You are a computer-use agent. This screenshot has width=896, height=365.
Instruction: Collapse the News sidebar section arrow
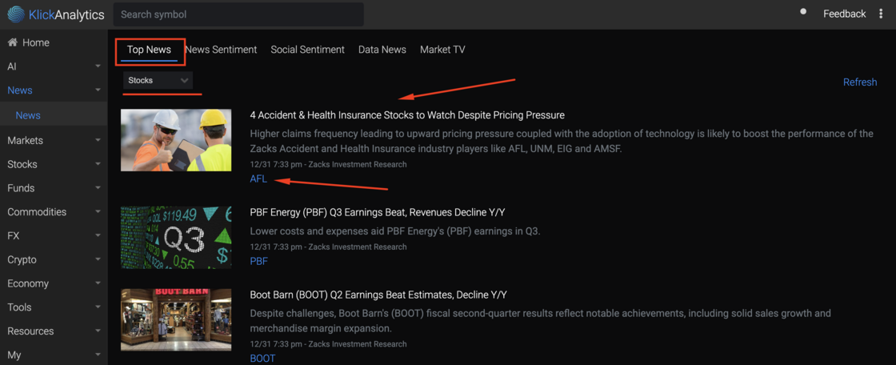coord(98,90)
